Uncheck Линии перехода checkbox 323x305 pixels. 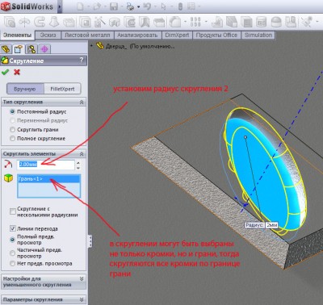(13, 228)
